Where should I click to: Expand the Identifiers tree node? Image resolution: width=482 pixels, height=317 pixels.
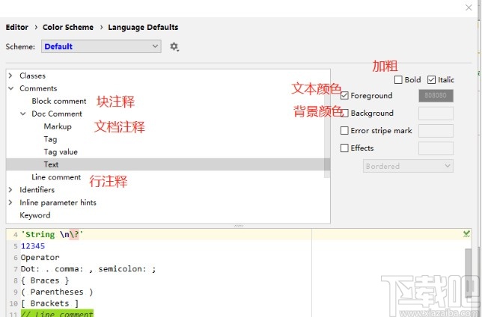[10, 190]
